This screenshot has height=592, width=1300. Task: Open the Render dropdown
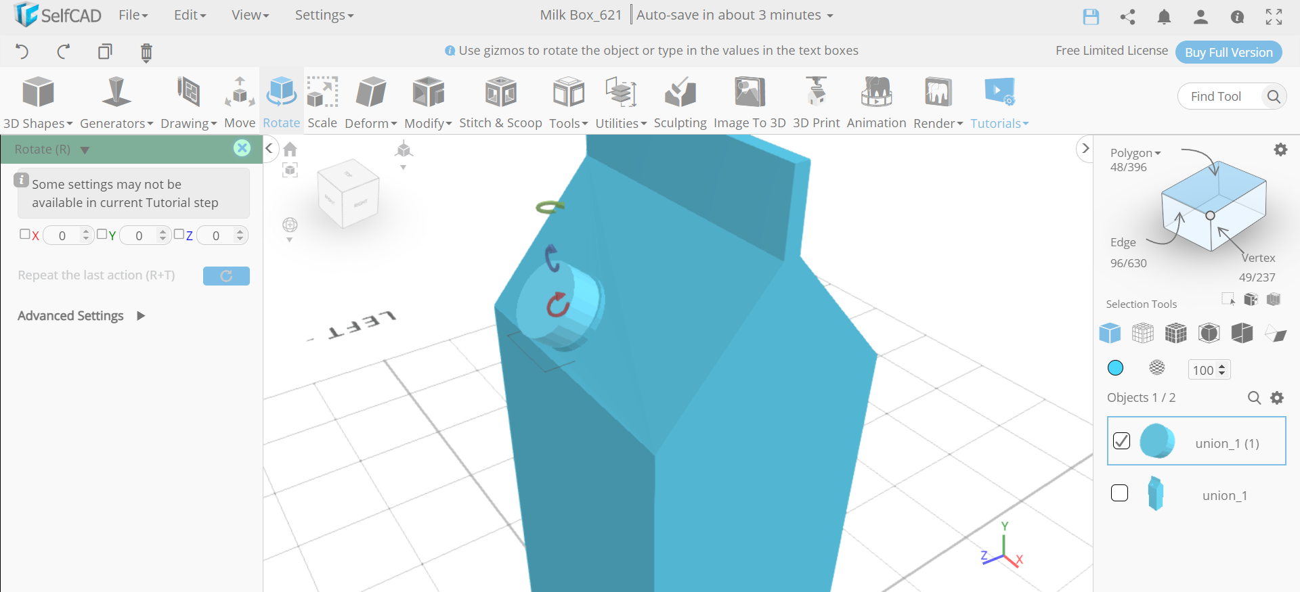point(938,103)
